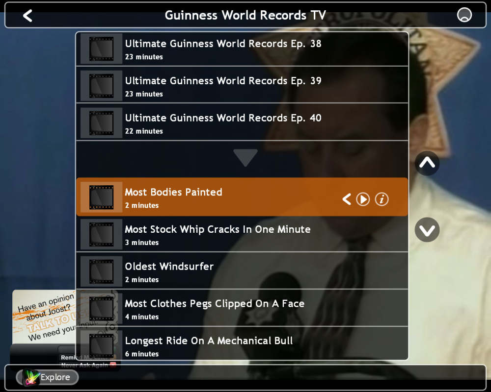Open the circular menu icon in the header
This screenshot has height=392, width=491.
click(464, 15)
